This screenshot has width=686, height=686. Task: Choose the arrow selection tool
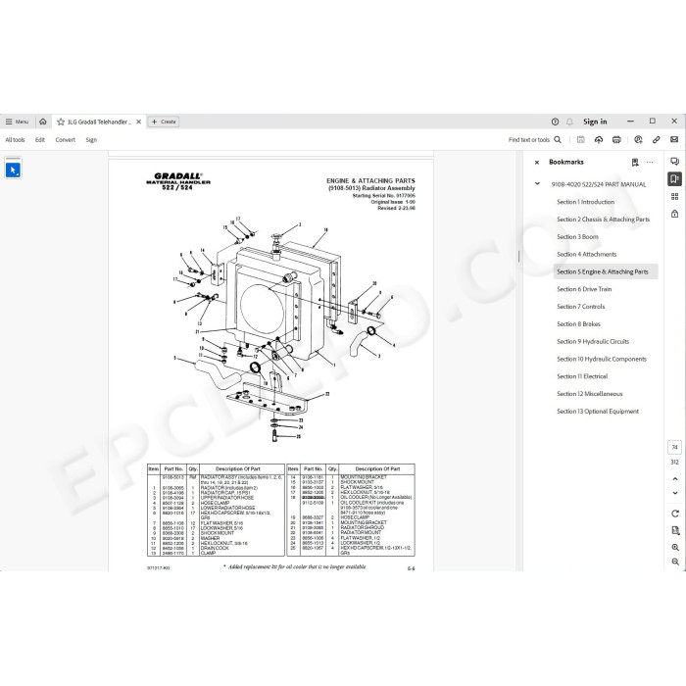pos(13,170)
